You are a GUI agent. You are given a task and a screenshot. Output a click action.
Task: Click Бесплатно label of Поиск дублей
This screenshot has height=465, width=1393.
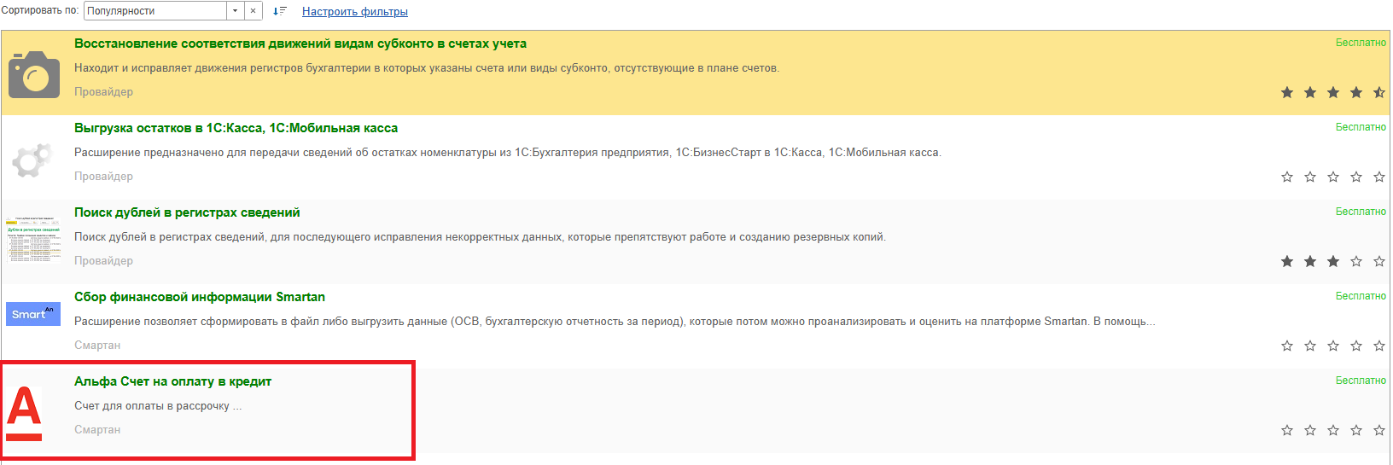coord(1361,212)
